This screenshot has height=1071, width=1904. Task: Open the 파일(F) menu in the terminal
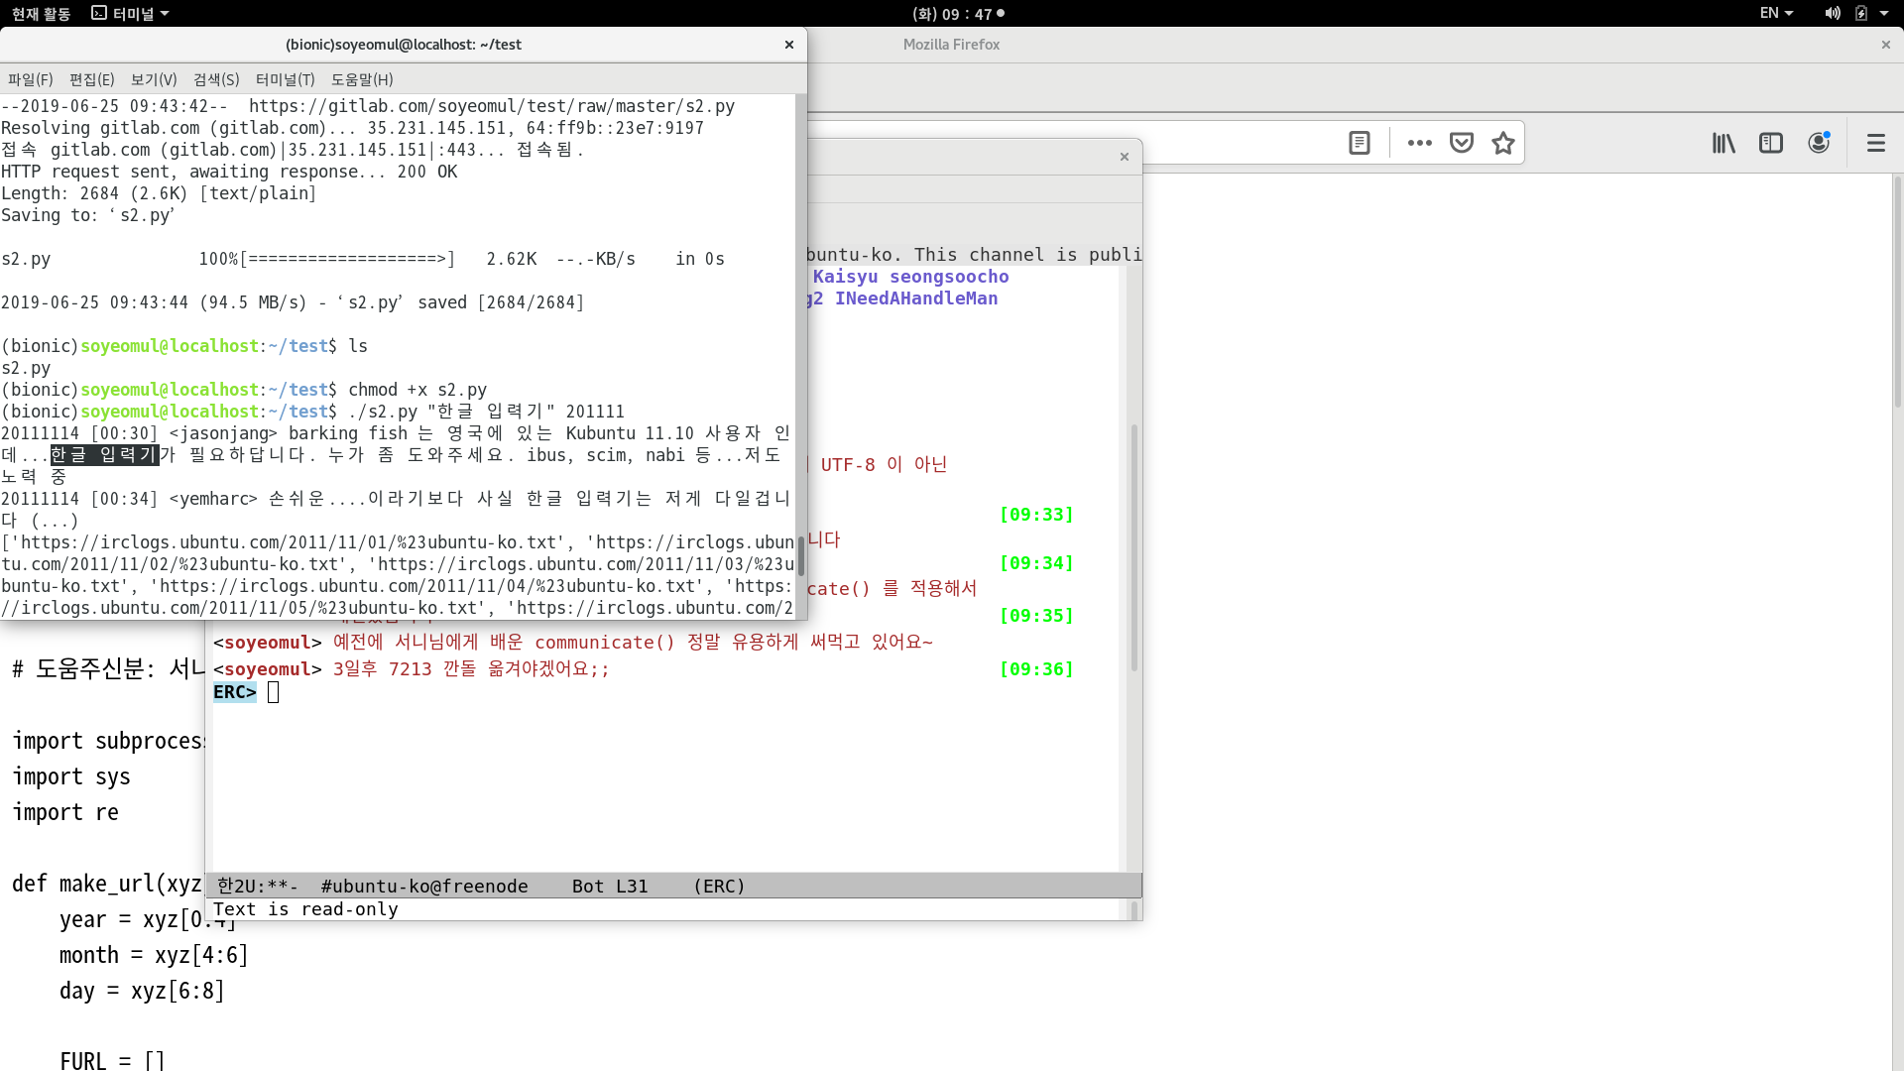coord(30,79)
